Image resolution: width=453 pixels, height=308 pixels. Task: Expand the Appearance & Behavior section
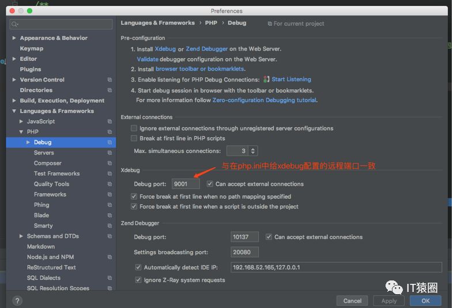[x=14, y=38]
